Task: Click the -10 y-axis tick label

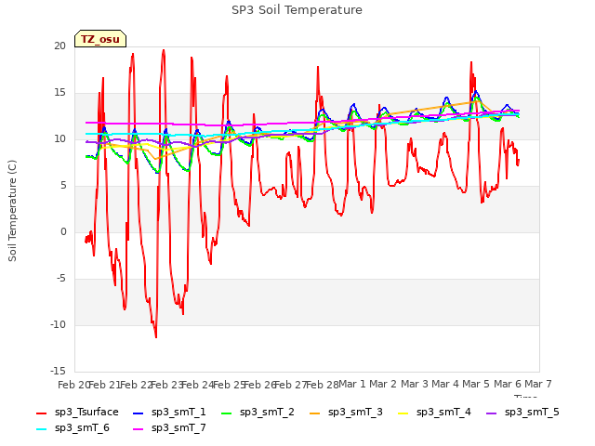Action: tap(58, 324)
